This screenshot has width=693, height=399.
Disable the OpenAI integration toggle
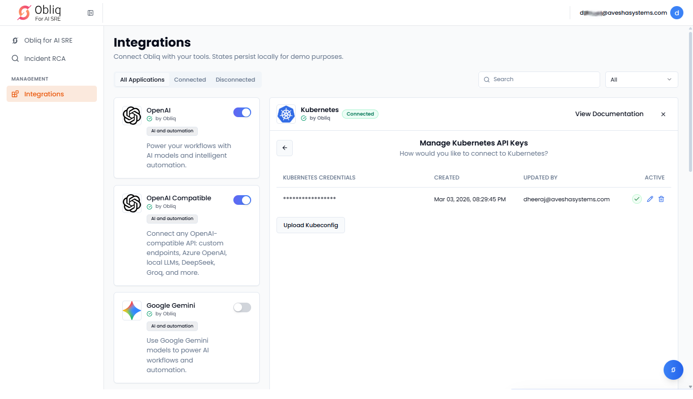coord(242,113)
